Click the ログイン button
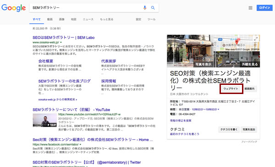The width and height of the screenshot is (275, 167). click(x=264, y=8)
